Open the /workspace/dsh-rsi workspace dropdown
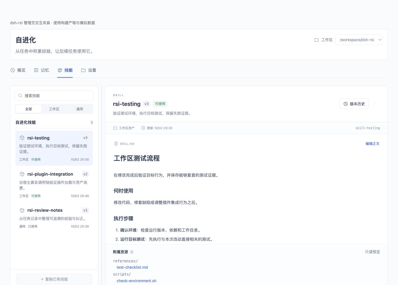This screenshot has width=398, height=285. pos(359,40)
